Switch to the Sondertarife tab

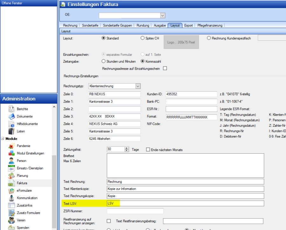point(90,25)
